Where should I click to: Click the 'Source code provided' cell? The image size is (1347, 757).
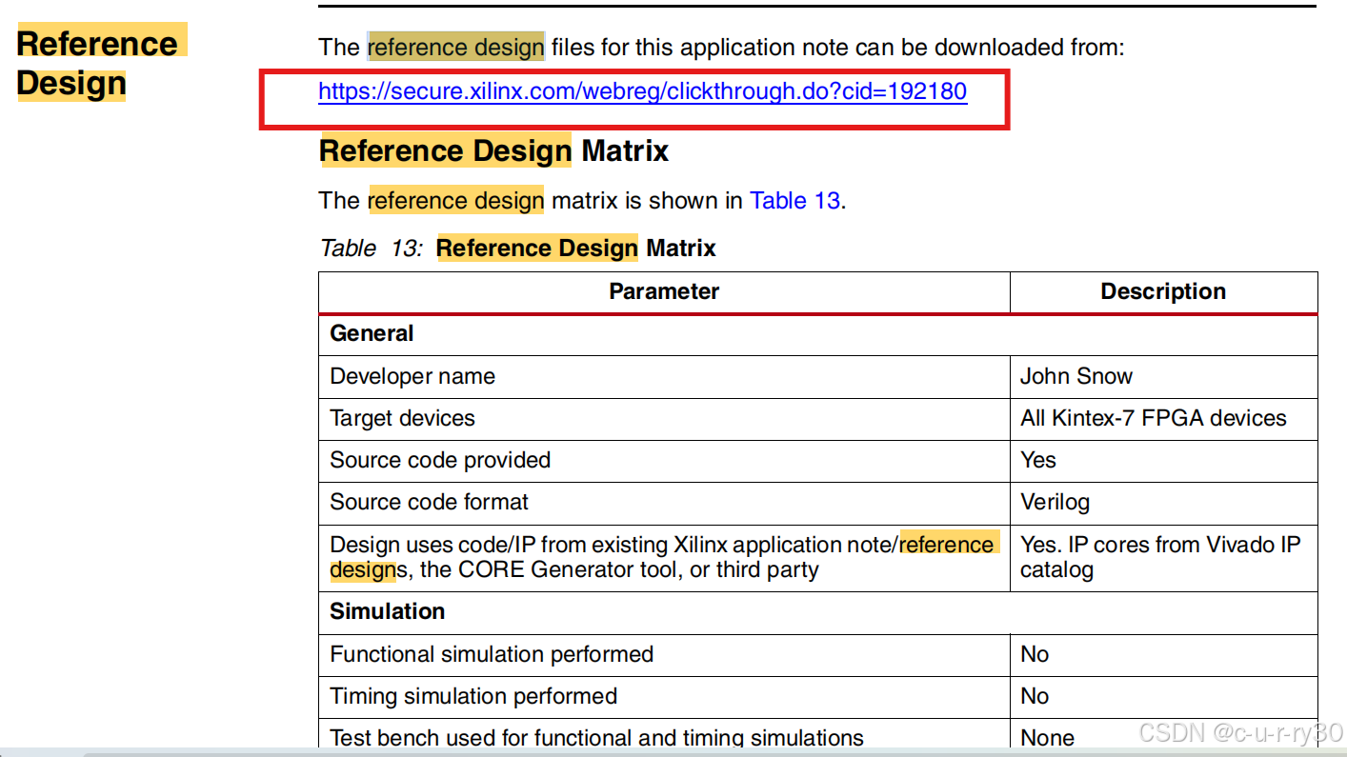(x=664, y=460)
